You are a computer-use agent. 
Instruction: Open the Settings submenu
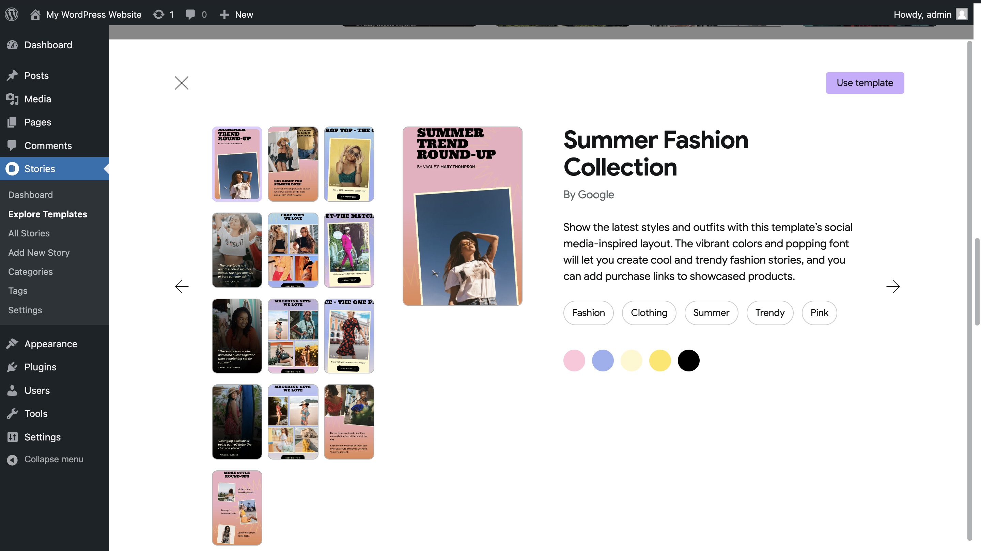click(x=25, y=310)
